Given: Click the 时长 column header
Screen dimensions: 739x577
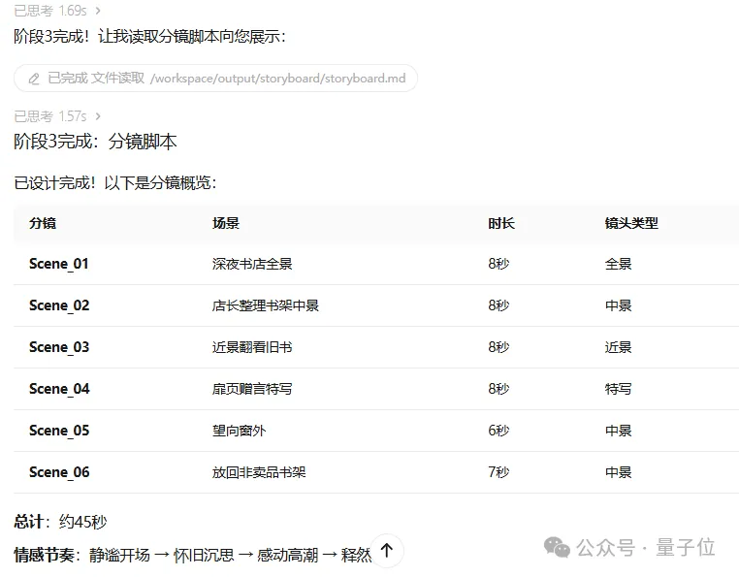Looking at the screenshot, I should (501, 223).
